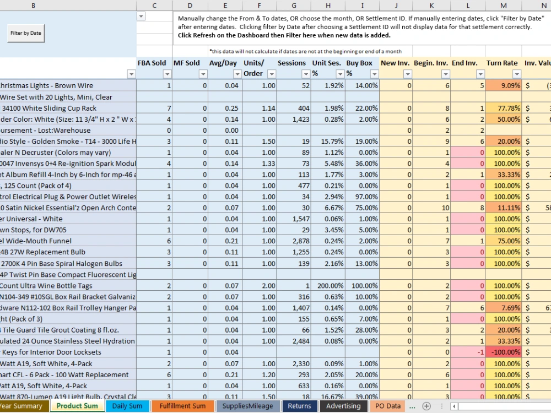Open Turn Rate column filter dropdown
Screen dimensions: 551x413
(517, 74)
